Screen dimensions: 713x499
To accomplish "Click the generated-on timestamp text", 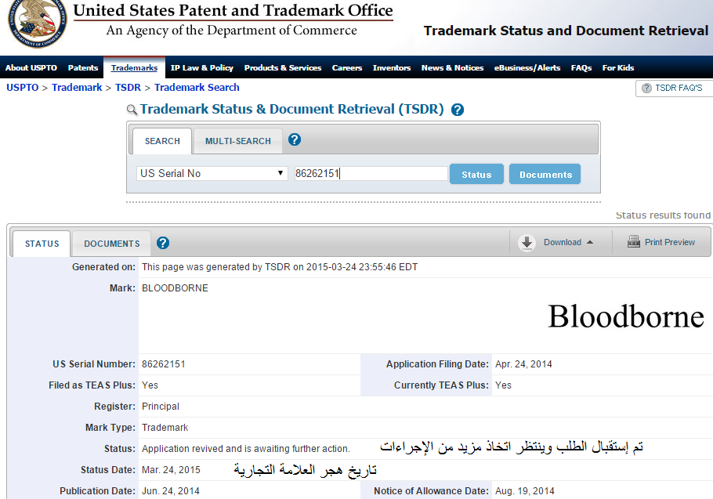I will [280, 267].
